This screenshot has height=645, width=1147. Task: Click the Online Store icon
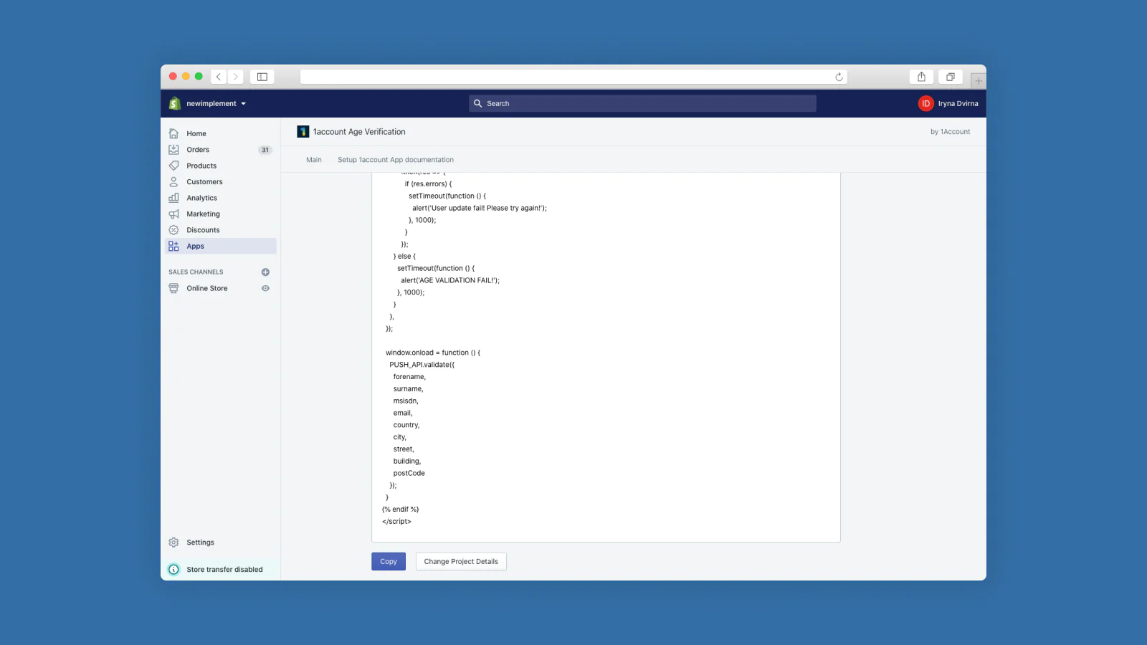pos(173,288)
